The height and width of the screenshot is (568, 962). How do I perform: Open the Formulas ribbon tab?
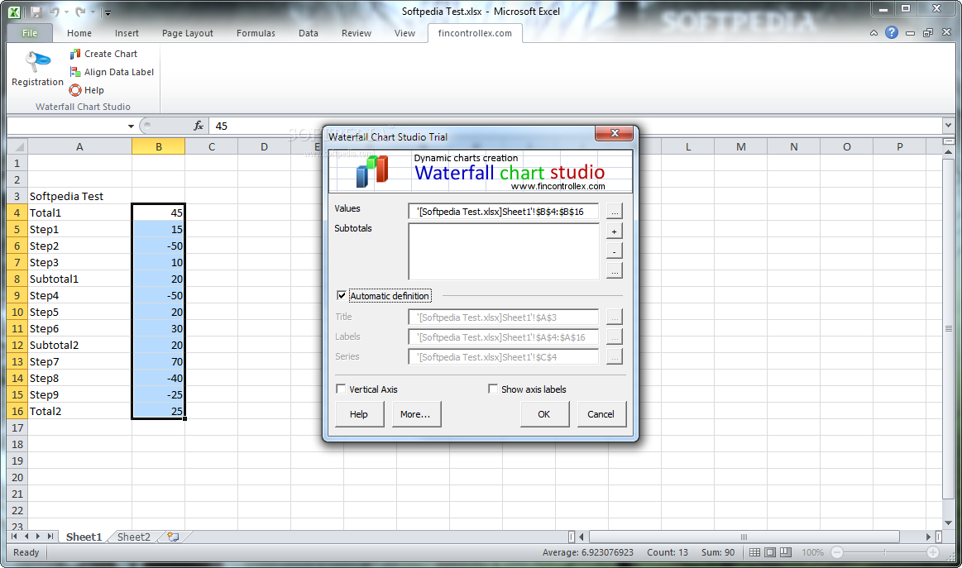pyautogui.click(x=256, y=33)
